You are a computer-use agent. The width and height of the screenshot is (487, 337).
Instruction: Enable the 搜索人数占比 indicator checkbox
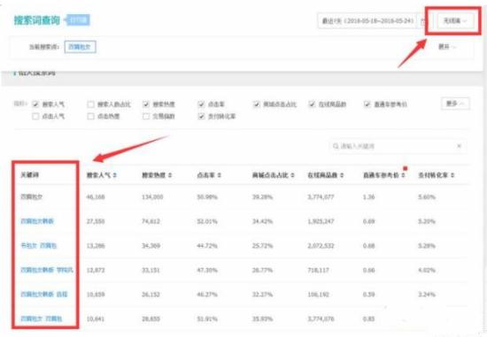[x=90, y=104]
